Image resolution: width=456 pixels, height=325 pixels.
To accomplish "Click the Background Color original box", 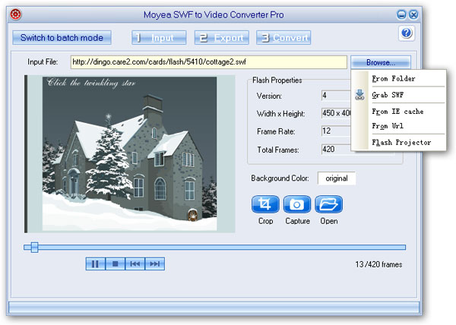I will click(337, 178).
